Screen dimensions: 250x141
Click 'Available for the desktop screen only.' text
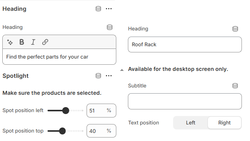coord(178,69)
